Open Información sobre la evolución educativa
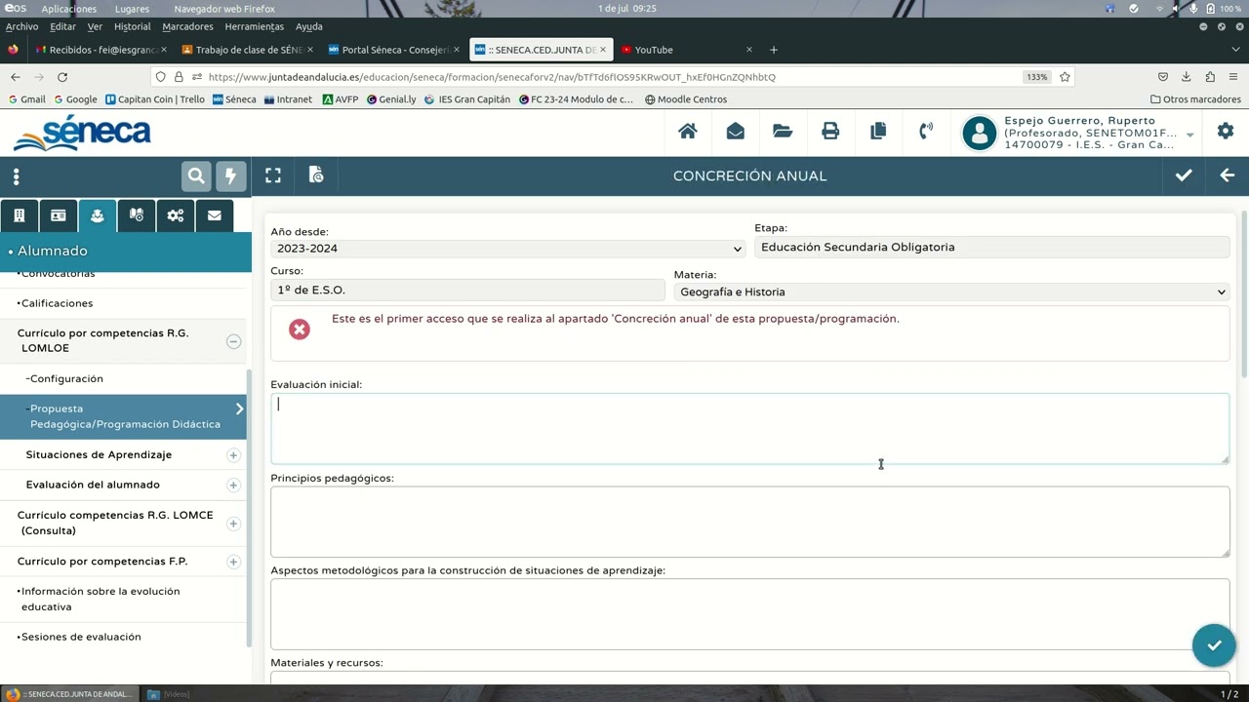This screenshot has height=702, width=1249. (x=99, y=599)
